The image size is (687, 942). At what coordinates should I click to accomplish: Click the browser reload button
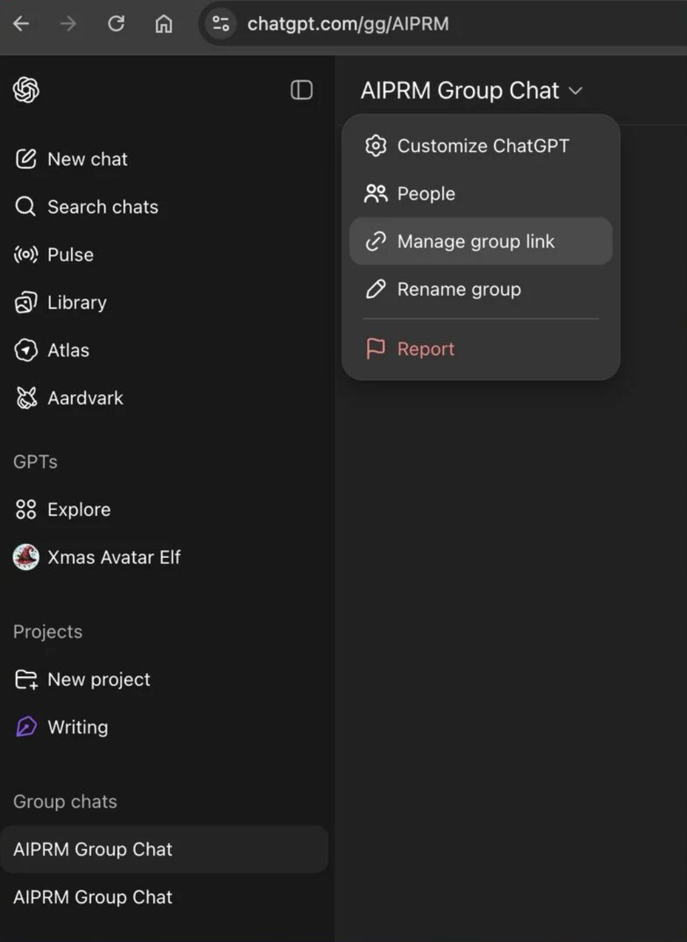[x=116, y=24]
